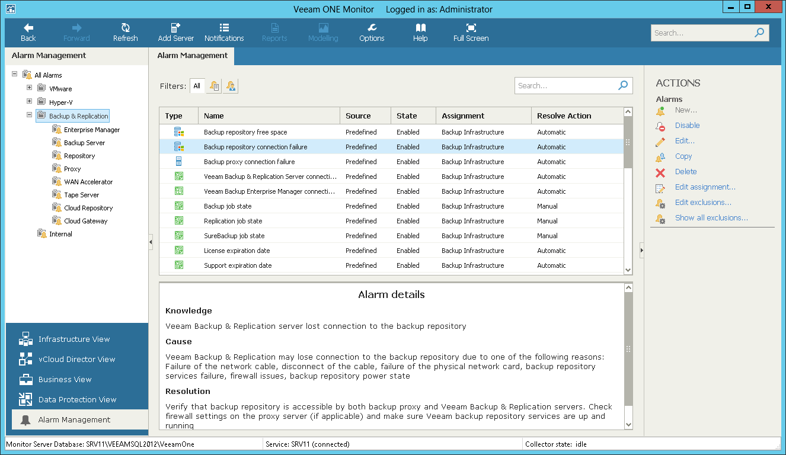The image size is (786, 455).
Task: Click the License expiration date type icon
Action: pyautogui.click(x=178, y=250)
